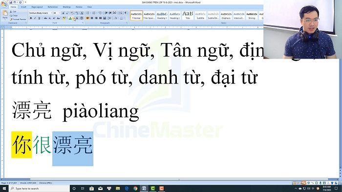Click the character border icon
The image size is (342, 192).
pos(82,13)
